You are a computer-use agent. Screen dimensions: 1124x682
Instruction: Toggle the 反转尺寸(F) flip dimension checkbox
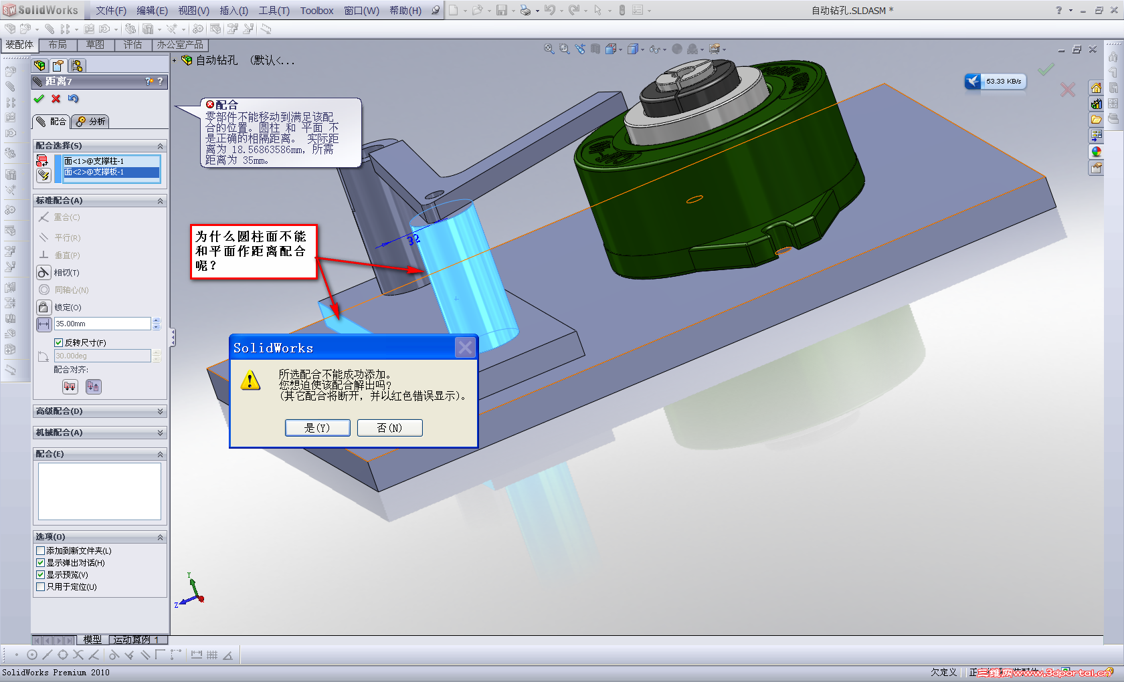coord(59,342)
